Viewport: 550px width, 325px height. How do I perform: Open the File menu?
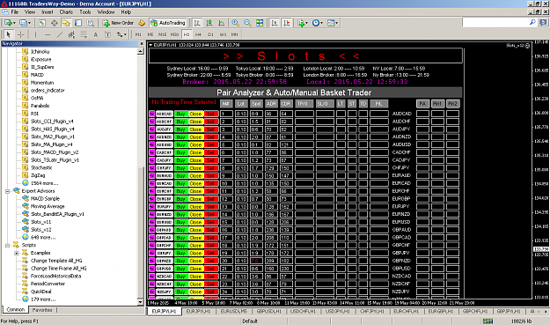15,12
